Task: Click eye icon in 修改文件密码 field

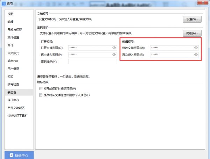Action: coord(196,48)
